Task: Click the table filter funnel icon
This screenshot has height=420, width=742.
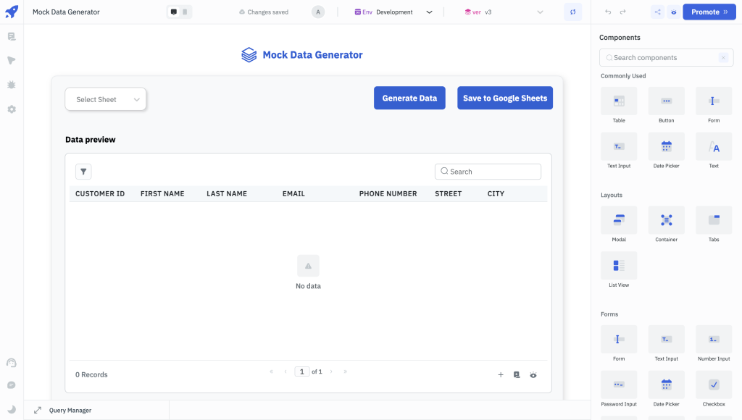Action: [x=83, y=172]
